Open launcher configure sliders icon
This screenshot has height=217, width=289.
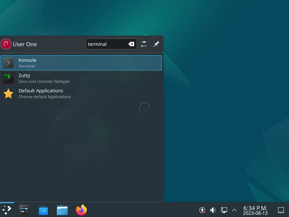(144, 44)
